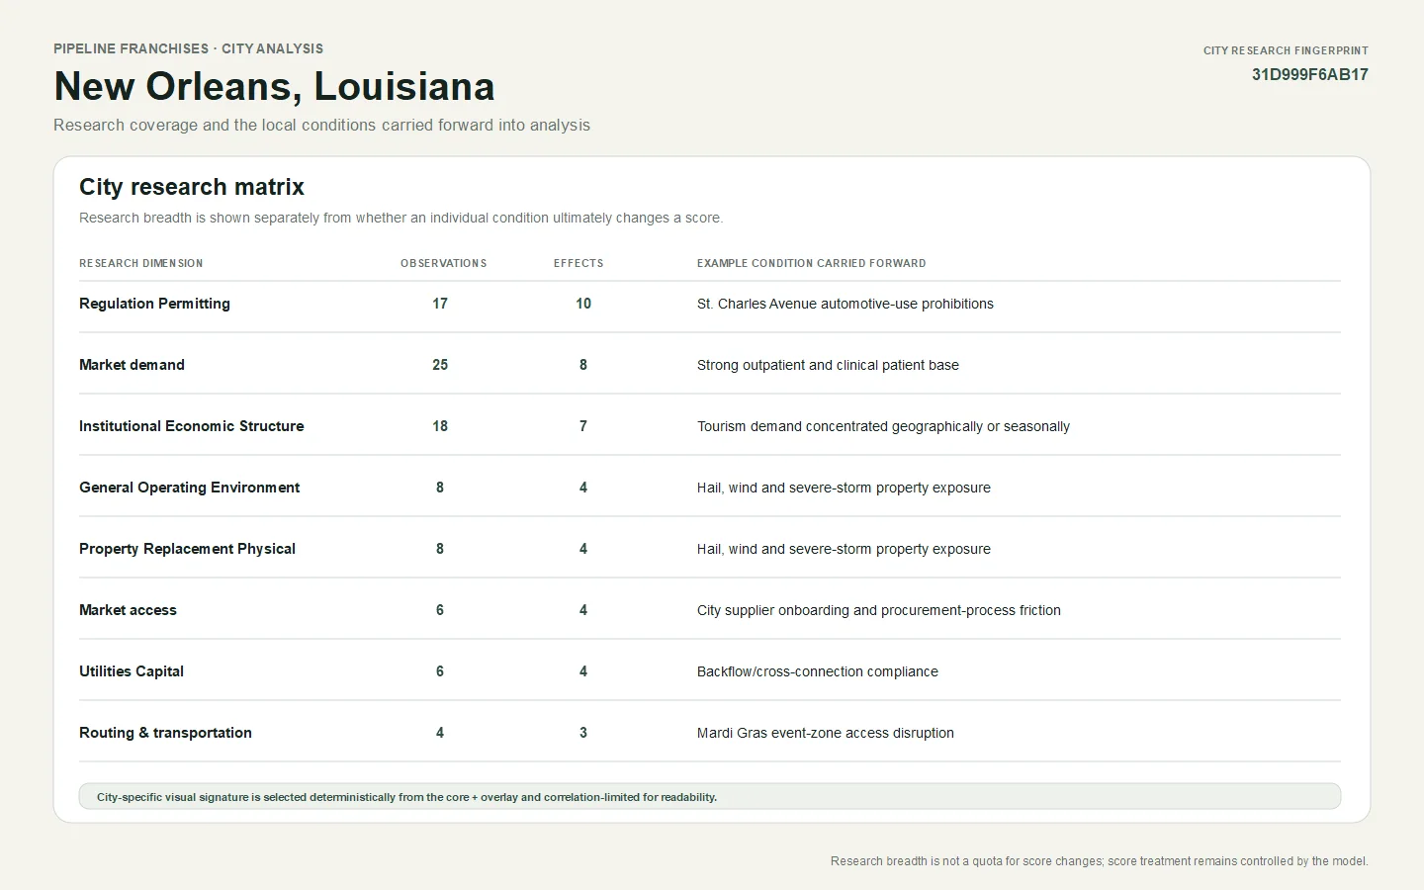The width and height of the screenshot is (1424, 890).
Task: Click the "Effects" column header
Action: pos(578,263)
